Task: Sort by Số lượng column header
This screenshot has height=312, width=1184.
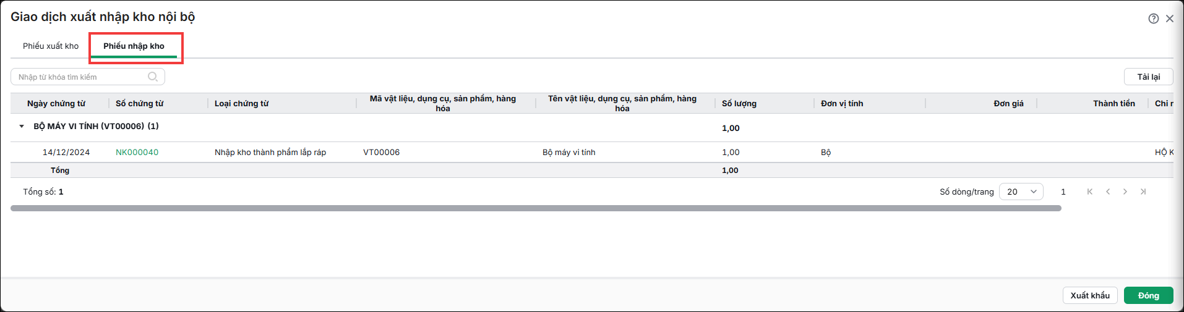Action: pyautogui.click(x=739, y=103)
